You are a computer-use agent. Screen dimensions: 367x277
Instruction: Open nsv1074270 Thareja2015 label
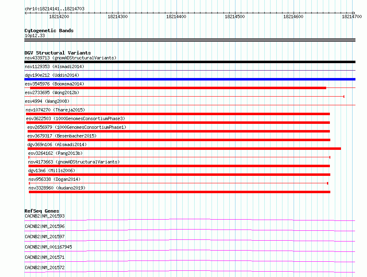coord(55,110)
